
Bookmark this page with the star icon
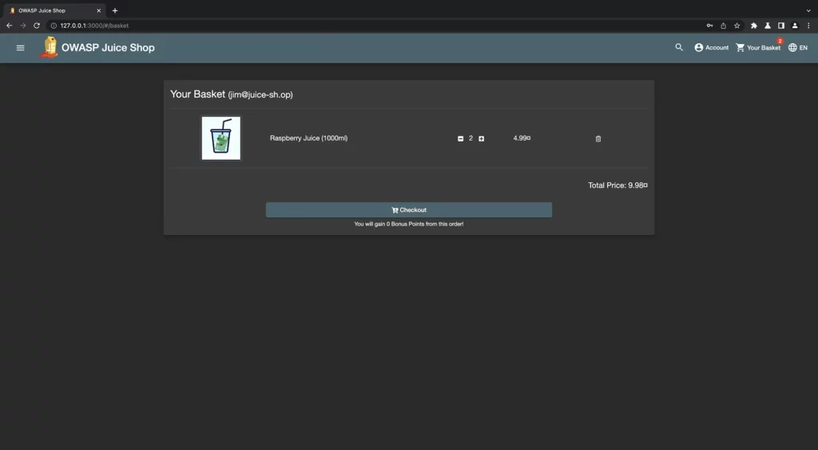tap(737, 25)
